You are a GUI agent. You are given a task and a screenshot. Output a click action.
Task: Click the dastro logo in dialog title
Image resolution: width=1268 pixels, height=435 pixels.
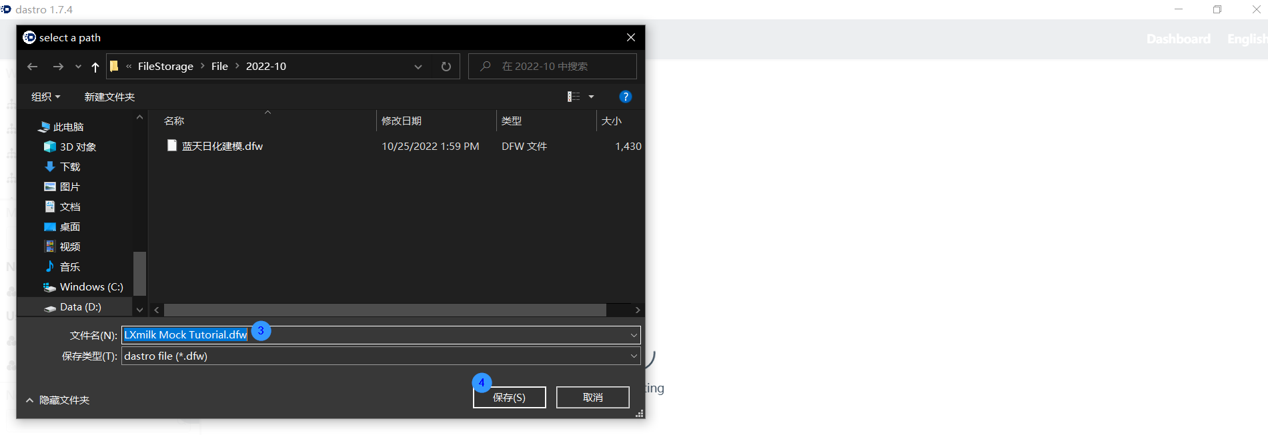click(x=29, y=37)
